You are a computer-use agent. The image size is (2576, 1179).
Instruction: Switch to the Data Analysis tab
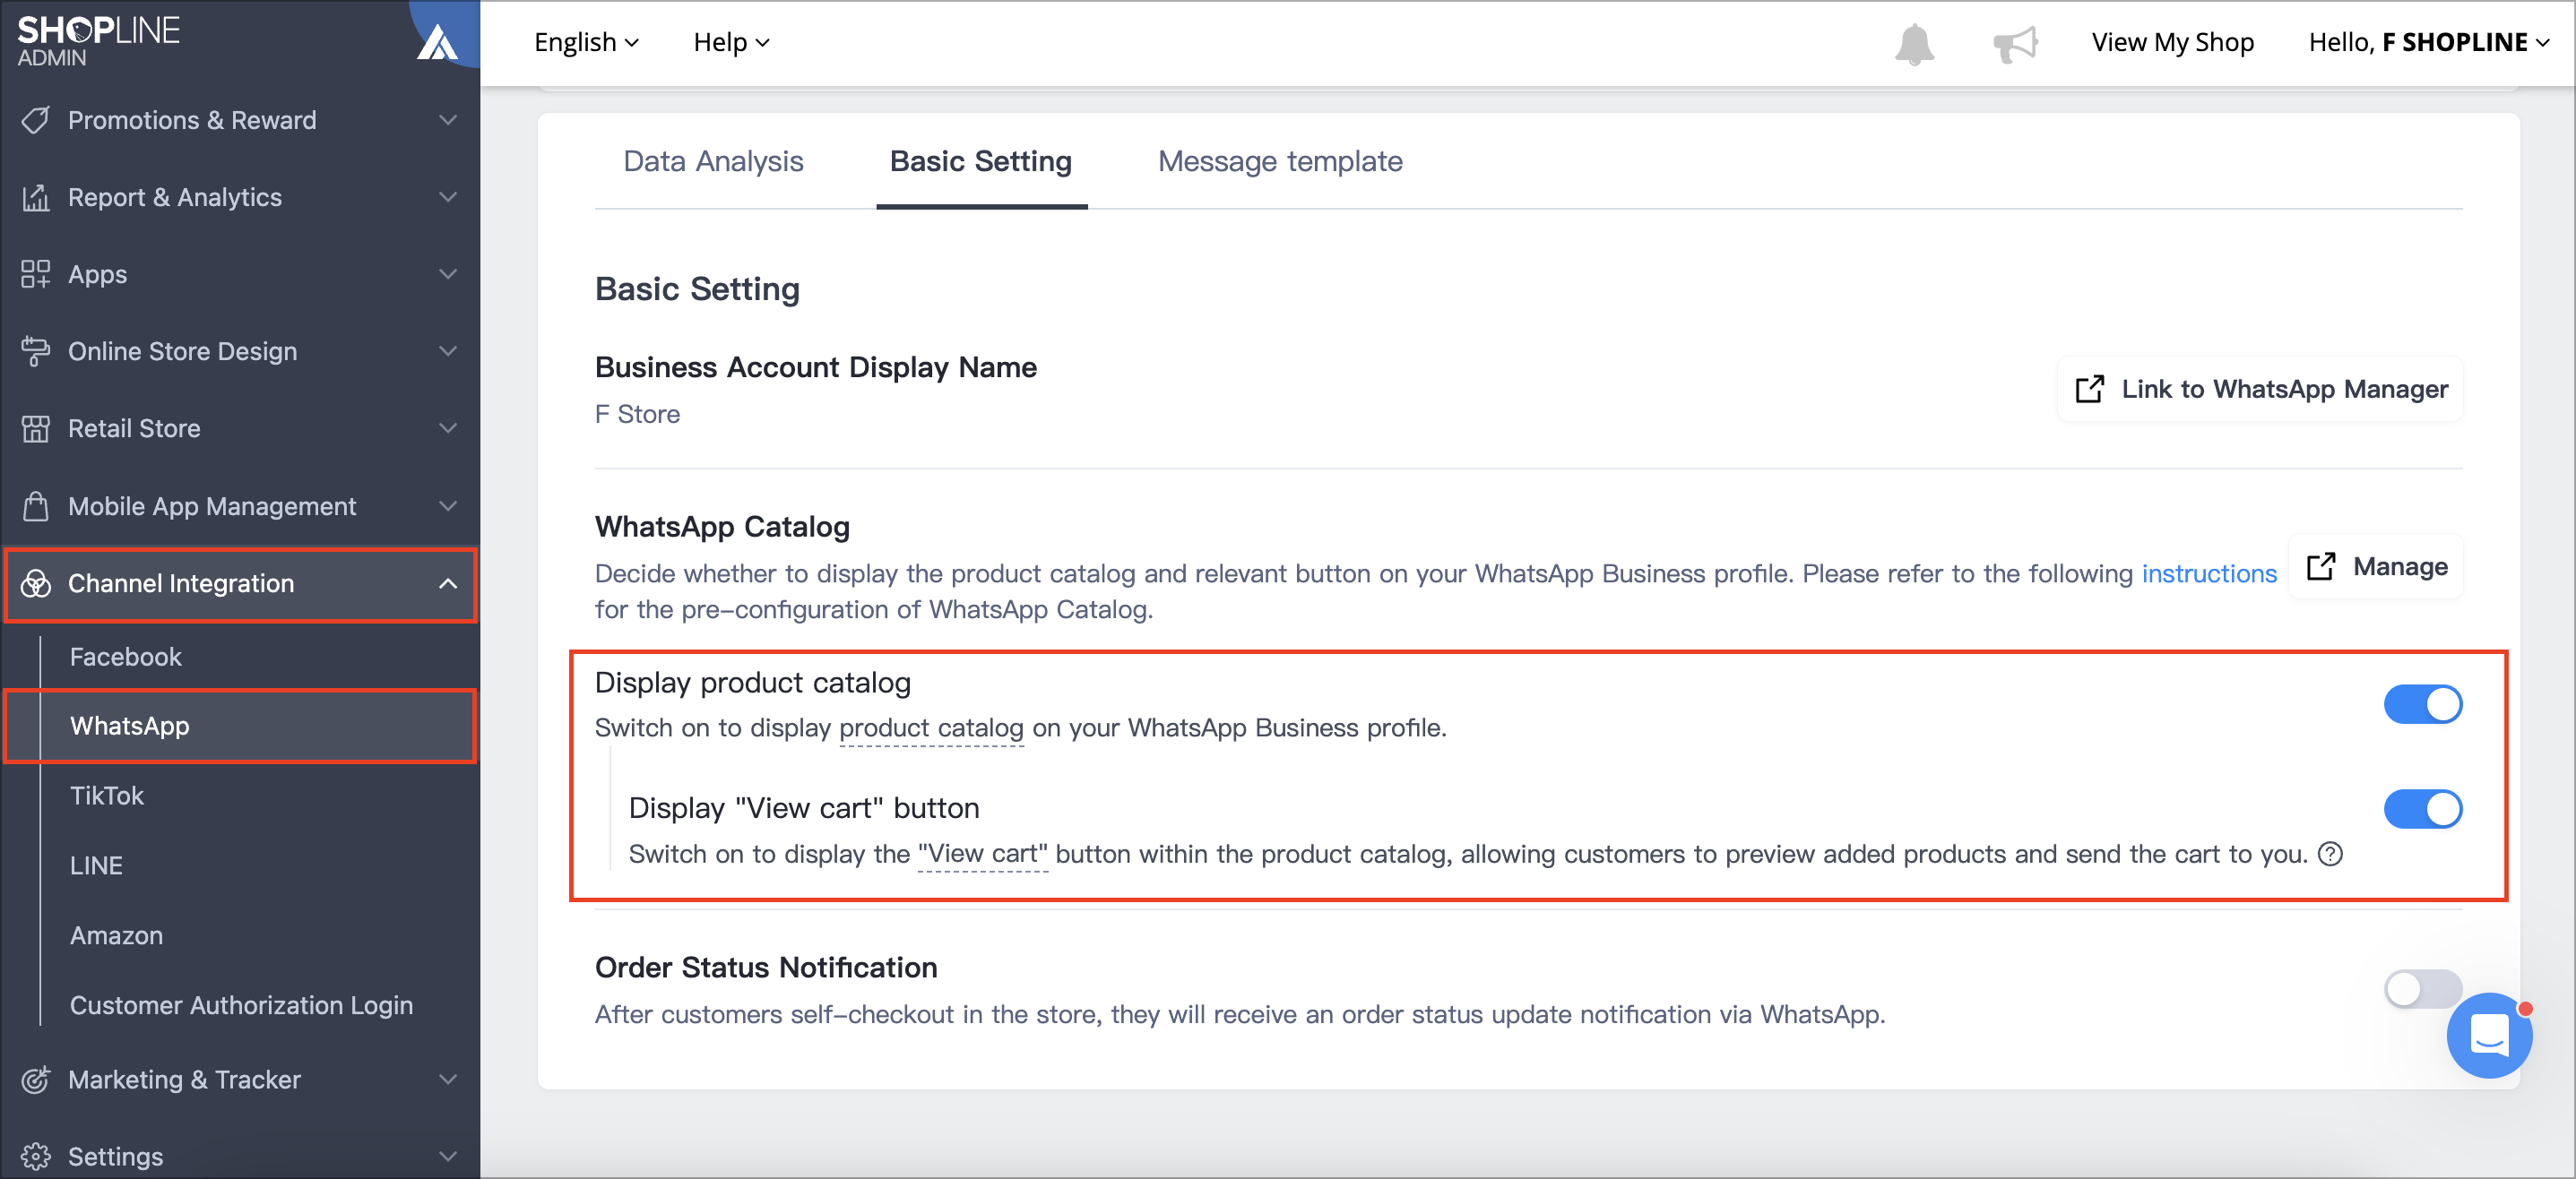pos(713,161)
